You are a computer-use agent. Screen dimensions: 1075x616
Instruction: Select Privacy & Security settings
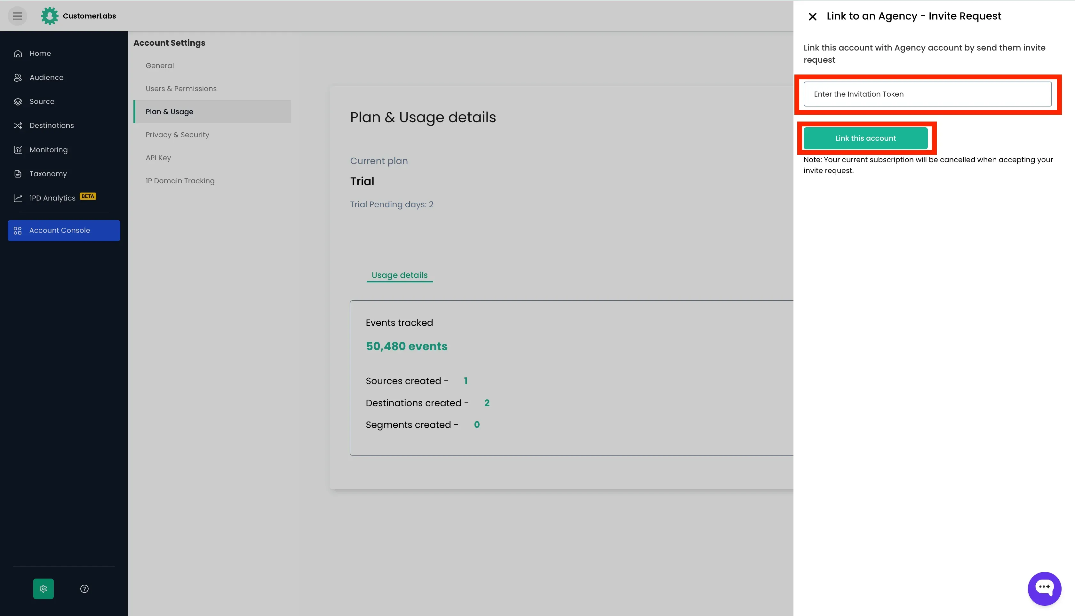pyautogui.click(x=177, y=135)
